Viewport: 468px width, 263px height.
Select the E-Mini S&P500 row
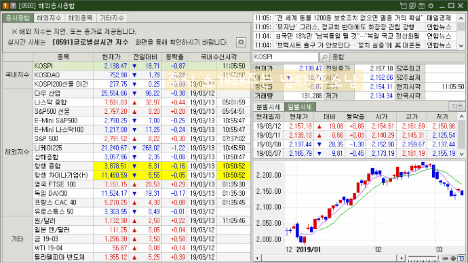tap(141, 121)
